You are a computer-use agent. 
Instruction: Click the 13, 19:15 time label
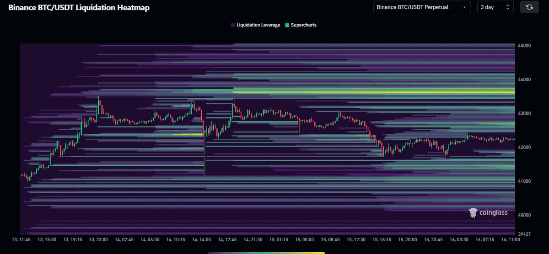coord(73,239)
